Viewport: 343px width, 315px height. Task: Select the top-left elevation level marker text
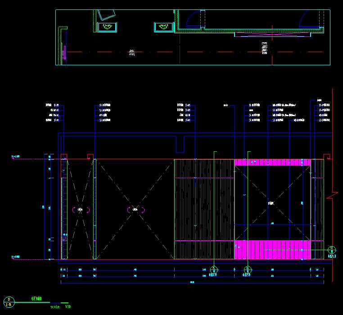15,157
